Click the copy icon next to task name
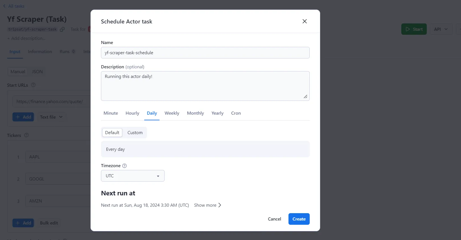This screenshot has width=461, height=240. click(62, 29)
